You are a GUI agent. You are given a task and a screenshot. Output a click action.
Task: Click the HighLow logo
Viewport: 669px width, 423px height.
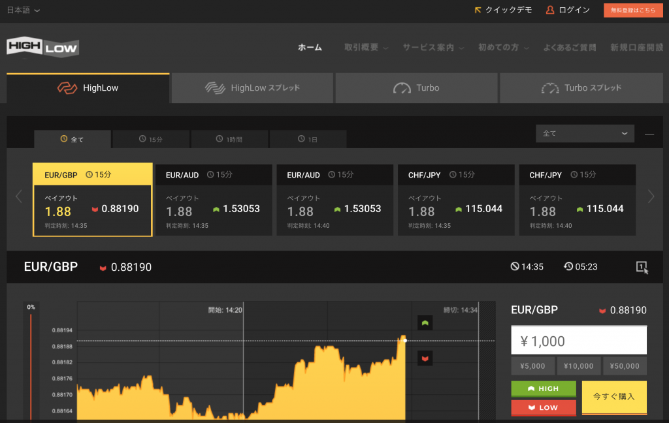[42, 47]
